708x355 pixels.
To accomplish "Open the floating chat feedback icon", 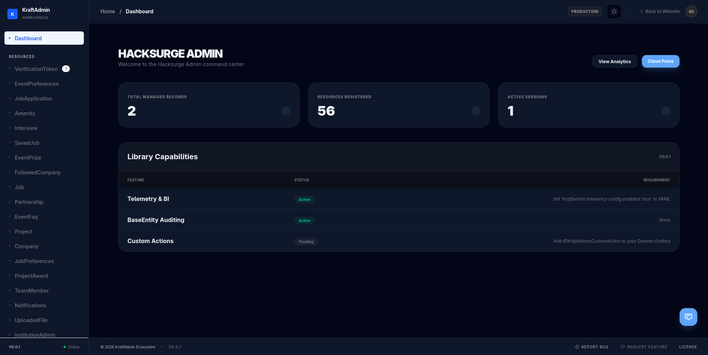I will 688,317.
